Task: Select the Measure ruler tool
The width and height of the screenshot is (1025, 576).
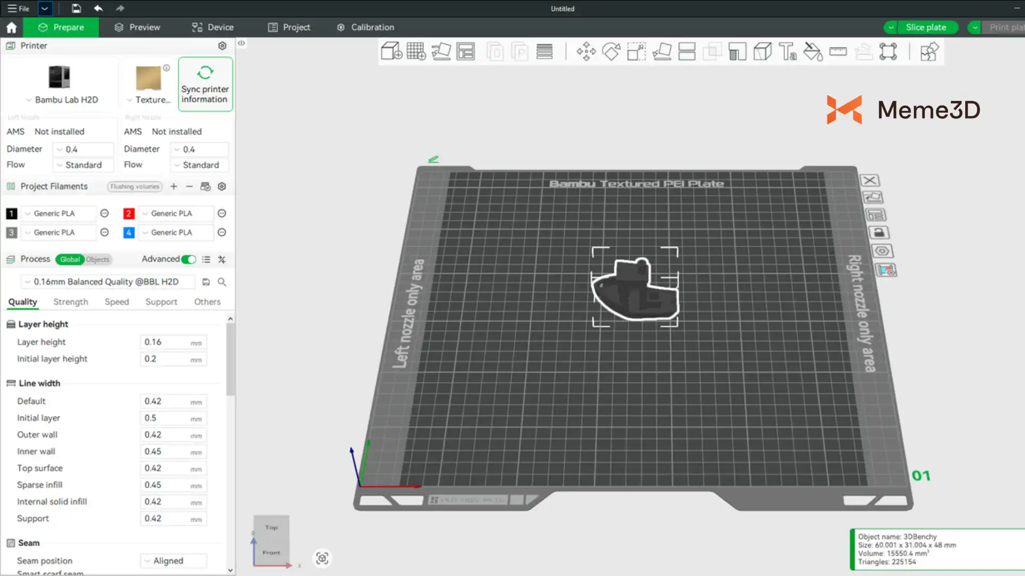Action: pos(838,52)
